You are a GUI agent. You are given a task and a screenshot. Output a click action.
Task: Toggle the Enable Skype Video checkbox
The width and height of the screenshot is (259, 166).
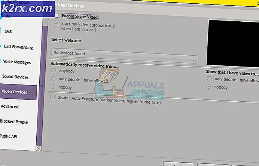point(57,15)
